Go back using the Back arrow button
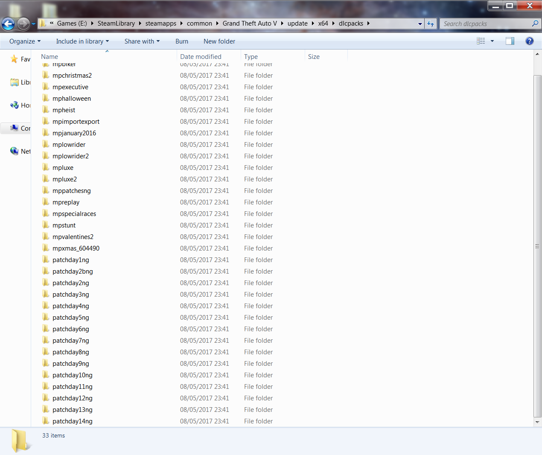 point(8,23)
